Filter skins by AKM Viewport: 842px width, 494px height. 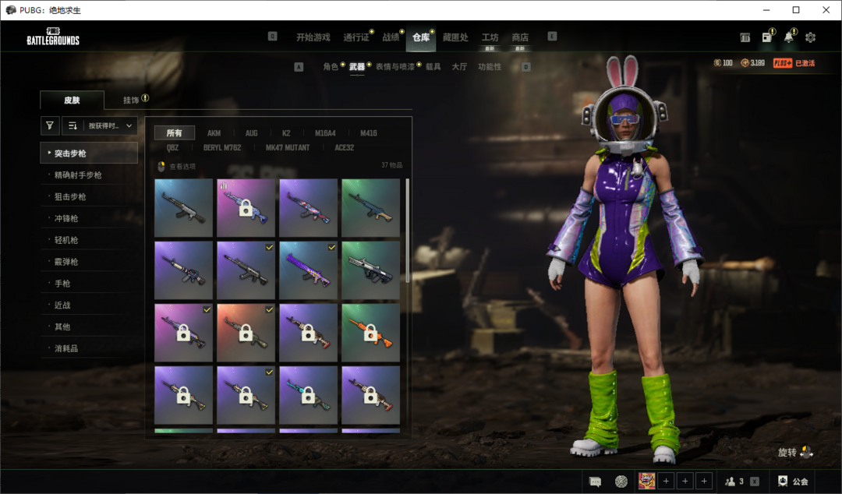click(214, 133)
